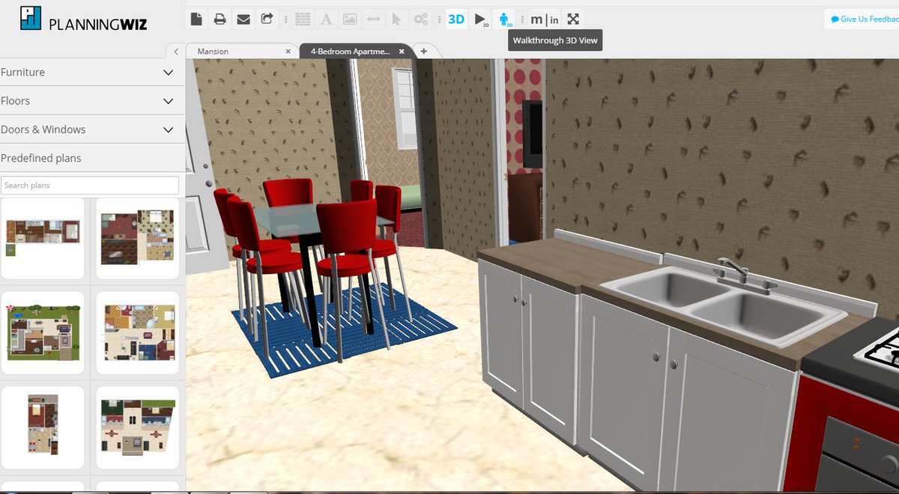Click the PlanningWiz logo
Viewport: 899px width, 494px height.
84,19
